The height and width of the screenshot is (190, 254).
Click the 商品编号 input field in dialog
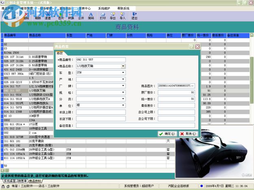[x=101, y=60]
